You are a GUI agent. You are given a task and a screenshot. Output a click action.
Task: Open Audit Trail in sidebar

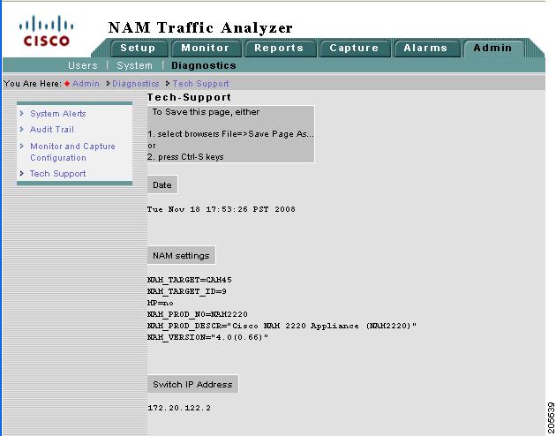52,130
